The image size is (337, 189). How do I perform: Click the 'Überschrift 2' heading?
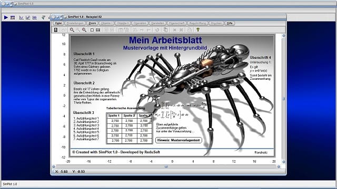pyautogui.click(x=84, y=83)
